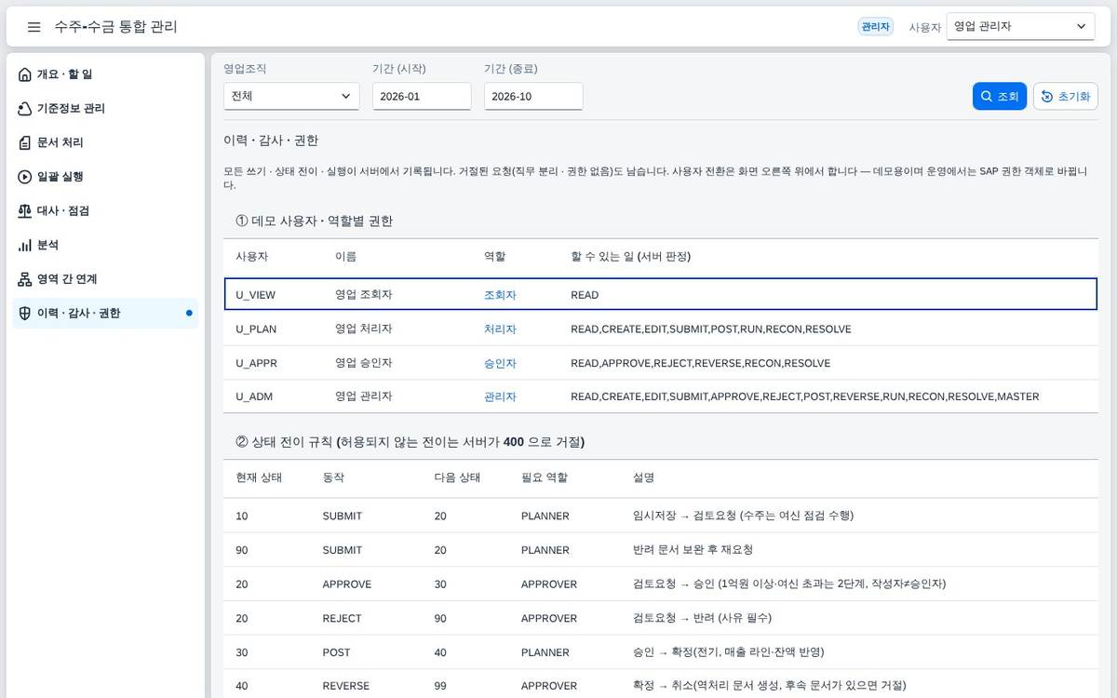Image resolution: width=1117 pixels, height=698 pixels.
Task: Click the document icon beside 문서 처리
Action: [25, 142]
